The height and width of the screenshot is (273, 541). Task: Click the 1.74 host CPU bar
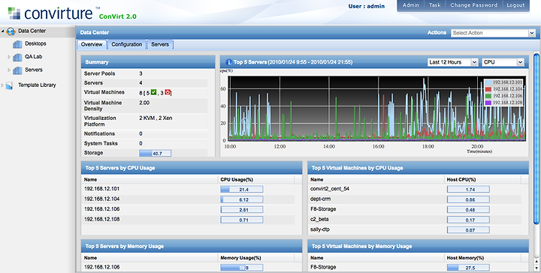[x=468, y=189]
